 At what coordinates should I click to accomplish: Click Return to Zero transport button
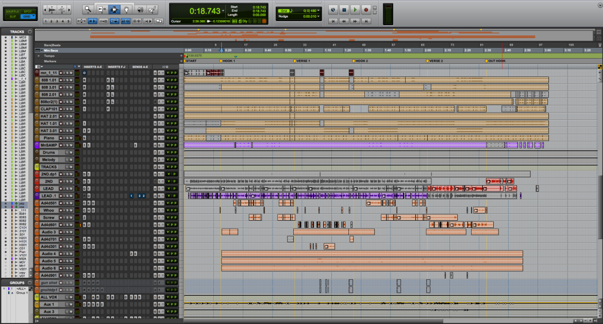(x=333, y=21)
